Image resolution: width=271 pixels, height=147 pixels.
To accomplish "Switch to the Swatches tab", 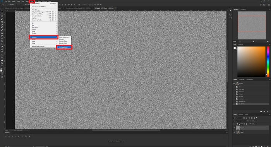I will pos(241,44).
